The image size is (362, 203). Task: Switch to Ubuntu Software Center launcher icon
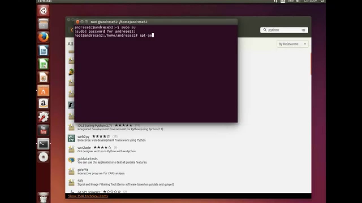click(43, 91)
